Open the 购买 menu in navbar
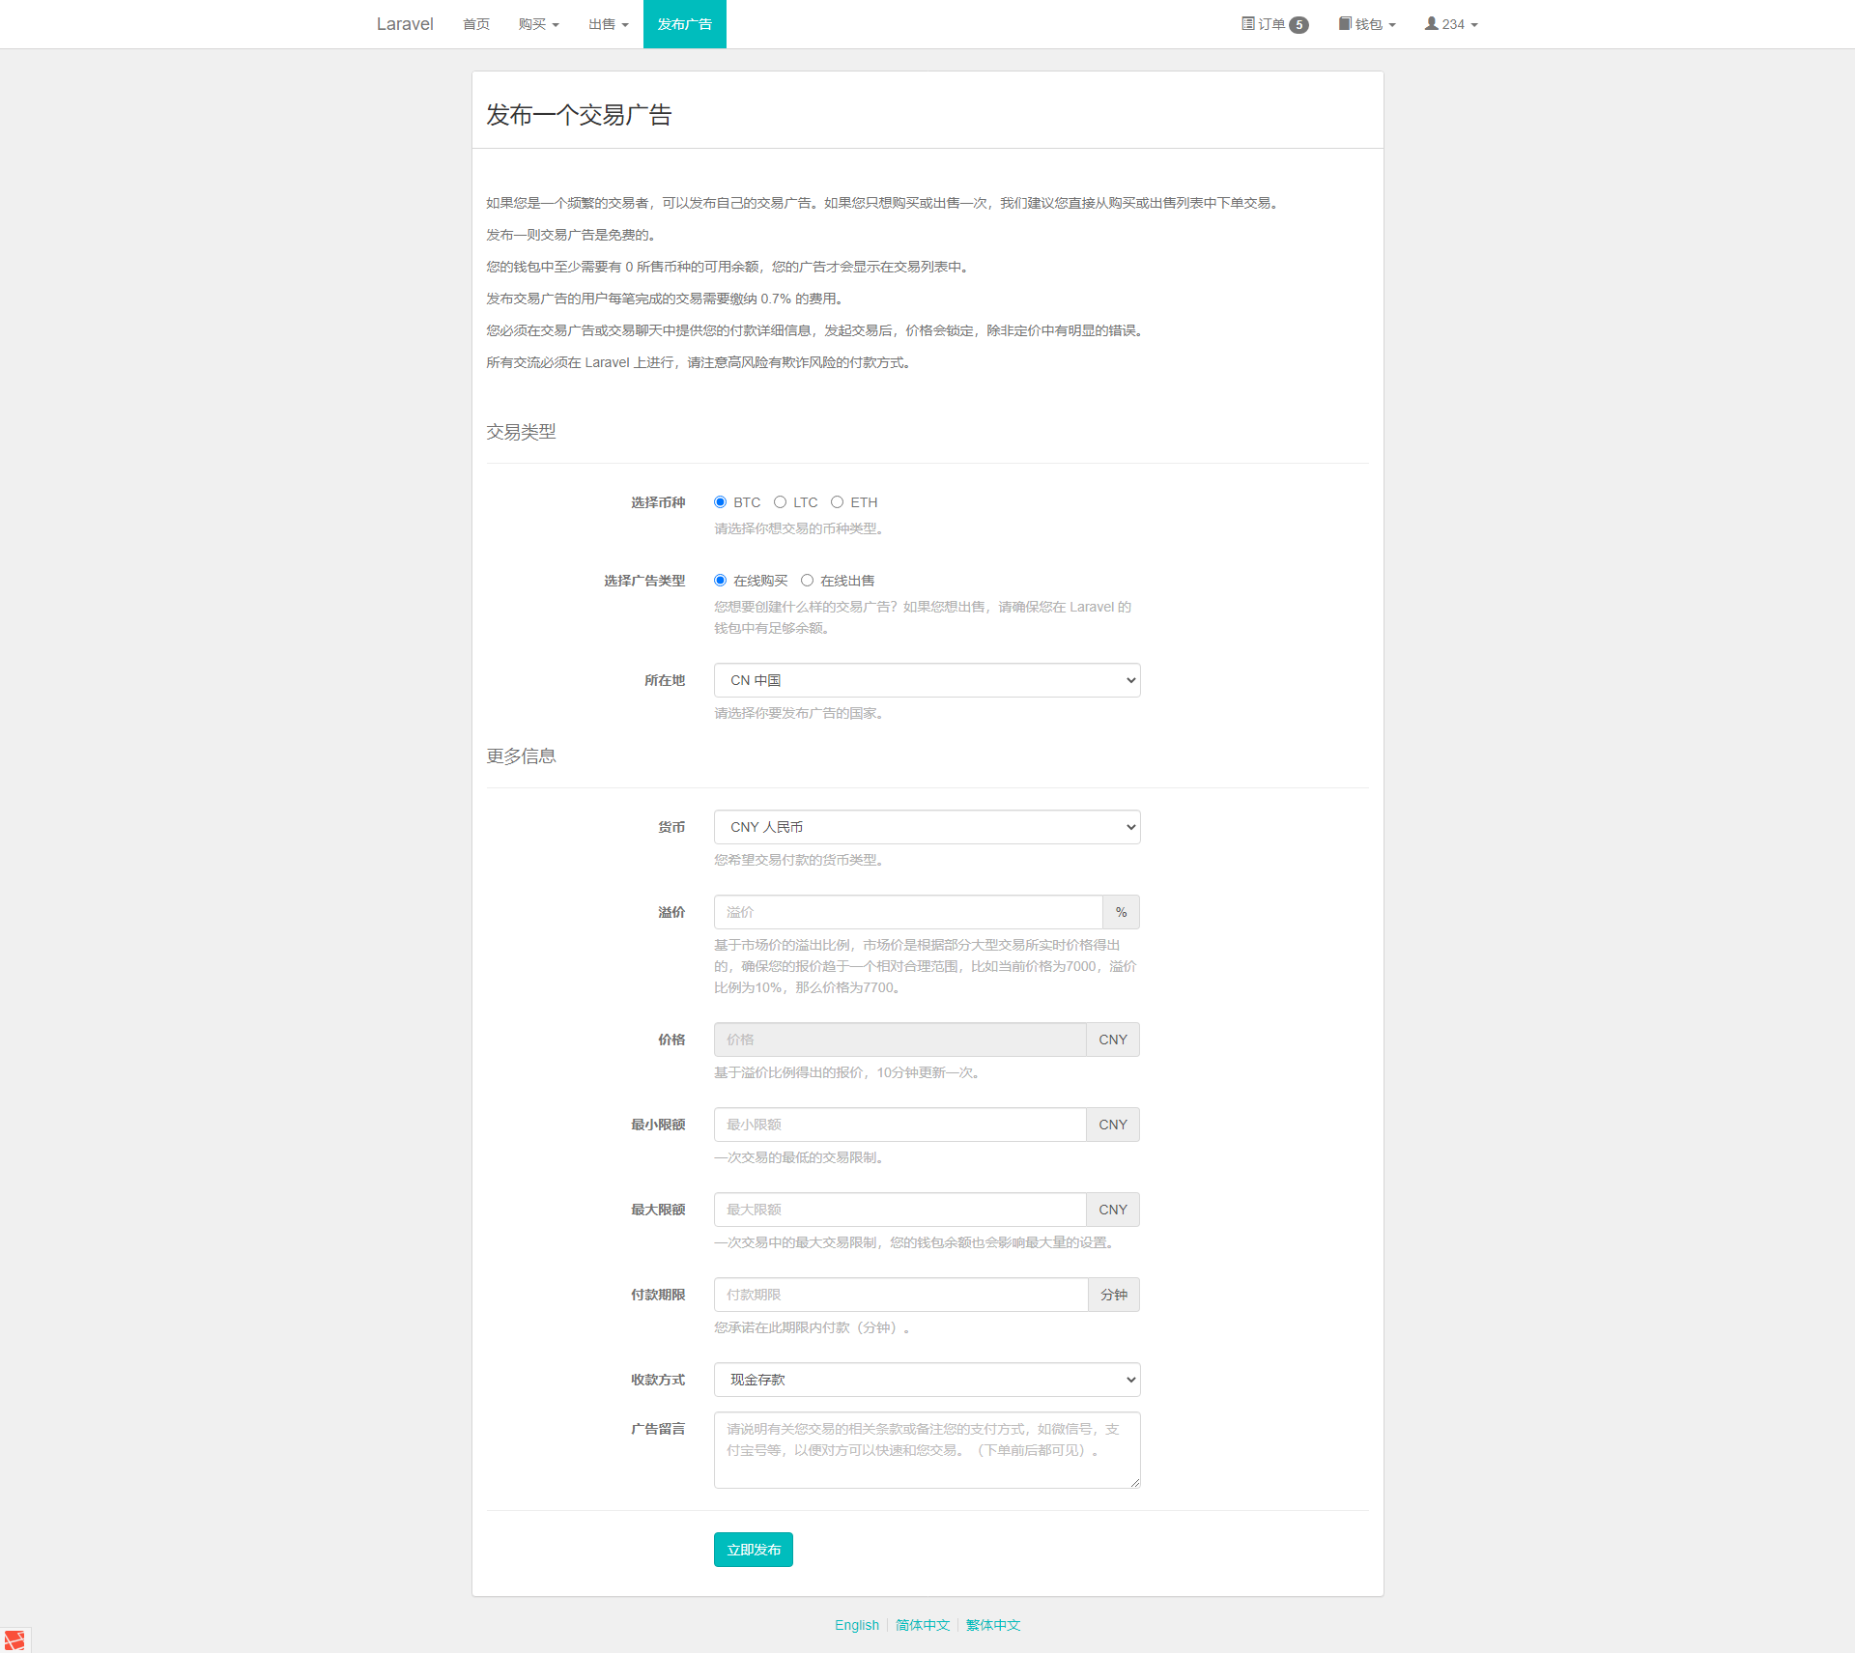This screenshot has width=1855, height=1653. (x=538, y=24)
